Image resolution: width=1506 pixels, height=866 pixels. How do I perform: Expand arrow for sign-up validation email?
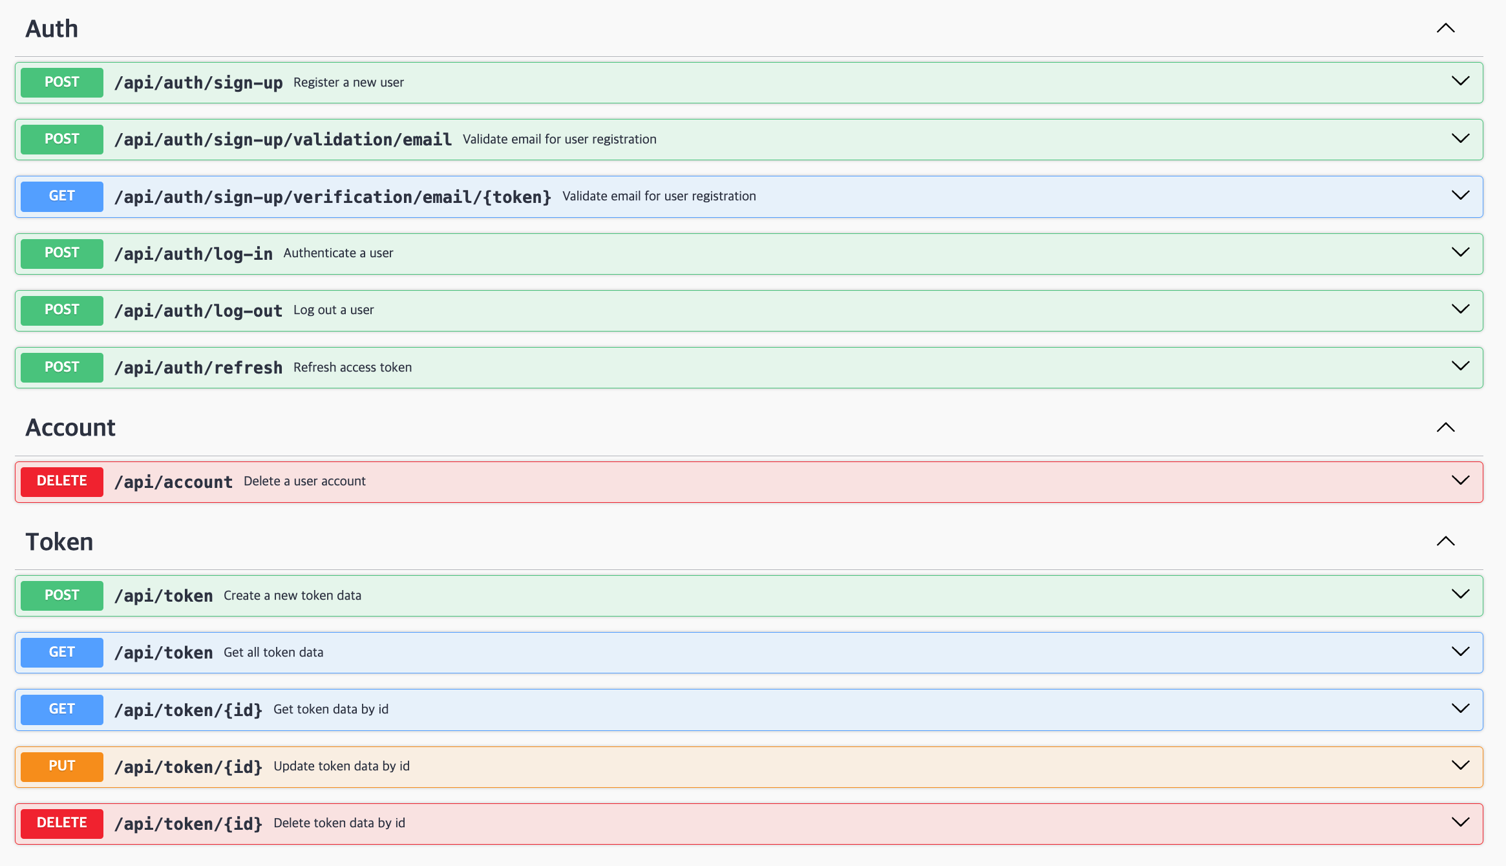click(x=1460, y=138)
